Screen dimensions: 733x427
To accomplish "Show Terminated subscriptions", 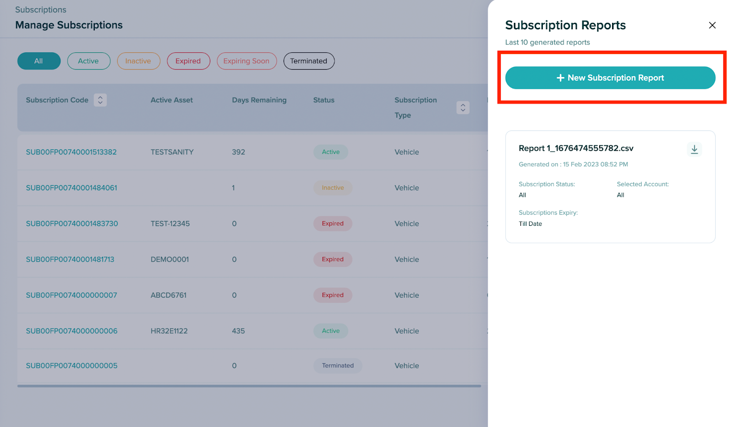I will click(x=309, y=61).
